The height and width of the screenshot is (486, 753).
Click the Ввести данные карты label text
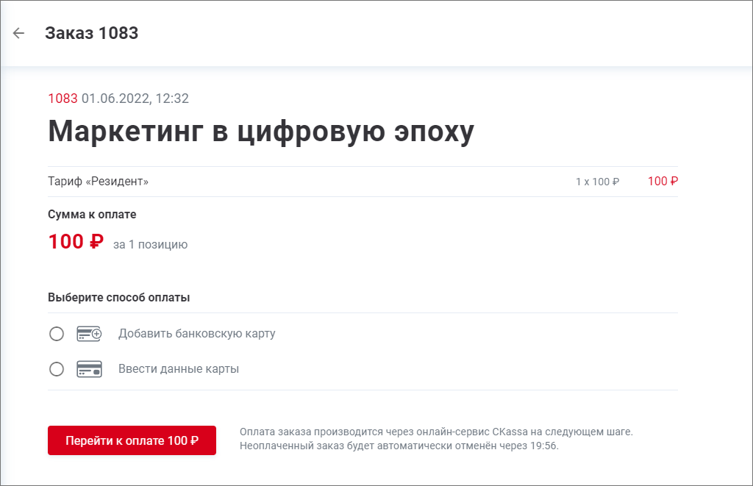click(x=179, y=369)
